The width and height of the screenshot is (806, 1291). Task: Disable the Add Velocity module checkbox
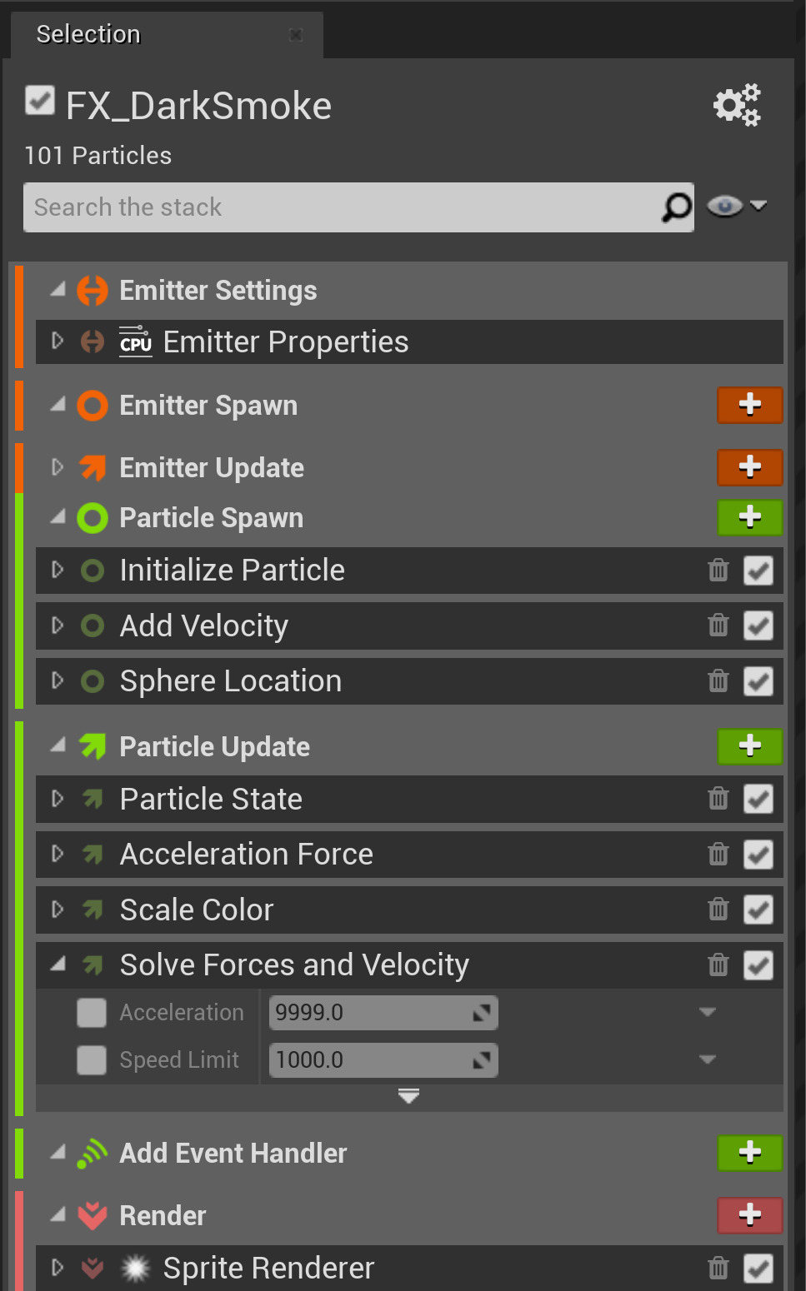[758, 626]
